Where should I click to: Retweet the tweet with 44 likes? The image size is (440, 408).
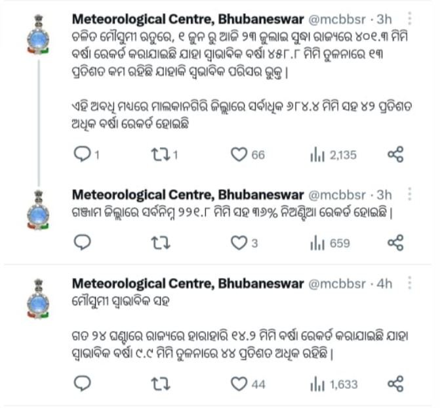pos(161,384)
